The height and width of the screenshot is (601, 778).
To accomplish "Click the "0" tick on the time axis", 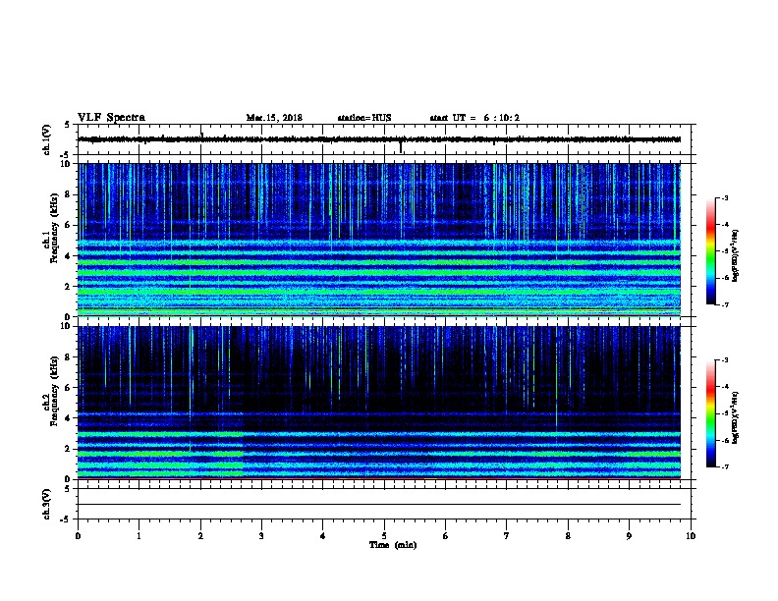I will (78, 536).
